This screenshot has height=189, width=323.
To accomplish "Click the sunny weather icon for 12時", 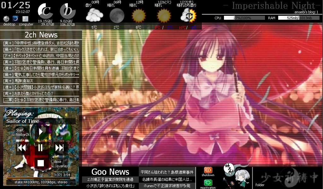I will [x=139, y=16].
